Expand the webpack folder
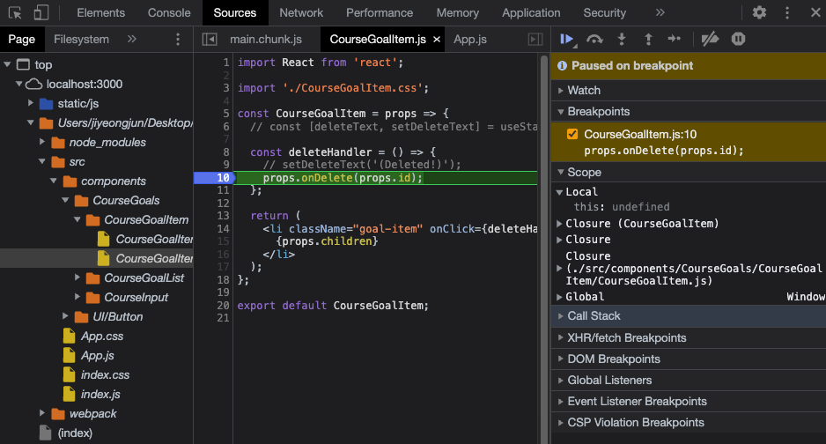Viewport: 826px width, 444px height. (42, 413)
